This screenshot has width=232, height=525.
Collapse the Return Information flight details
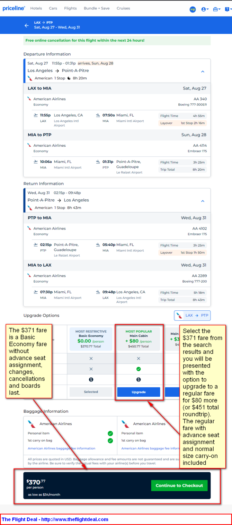[x=203, y=201]
